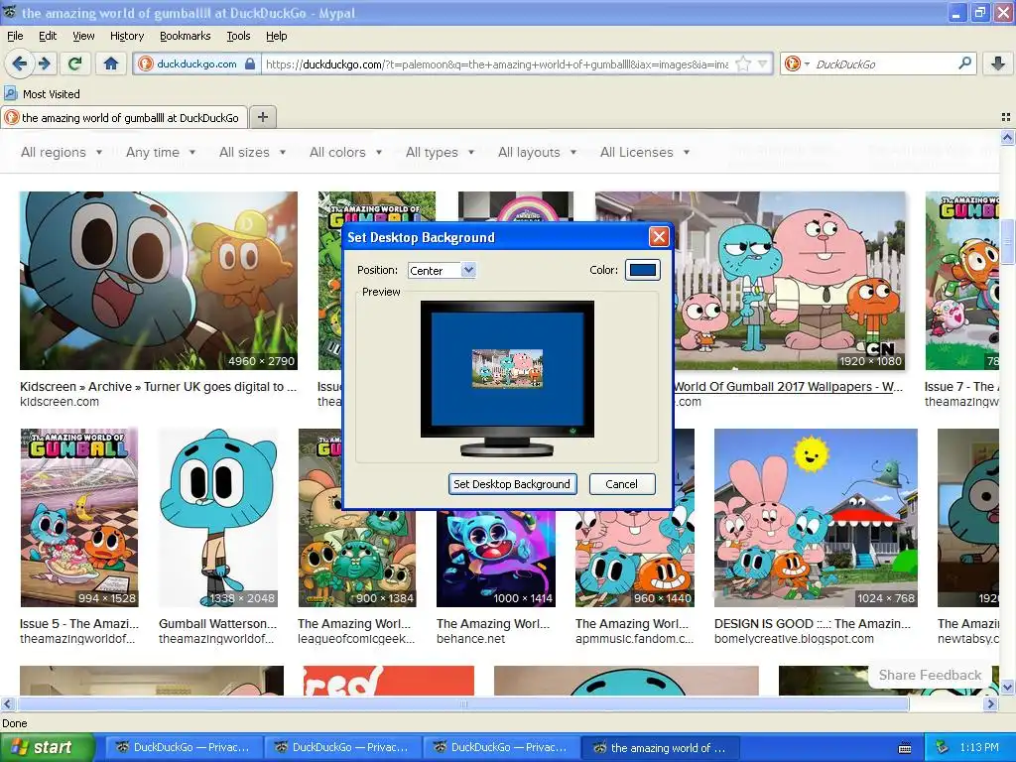Click the address bar URL field
Image resolution: width=1016 pixels, height=762 pixels.
coord(497,64)
